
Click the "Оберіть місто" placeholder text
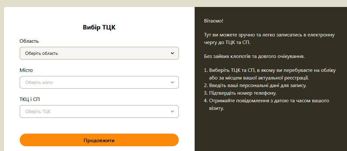tap(39, 83)
